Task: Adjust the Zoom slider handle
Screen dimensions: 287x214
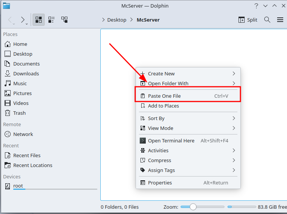Action: click(x=193, y=207)
